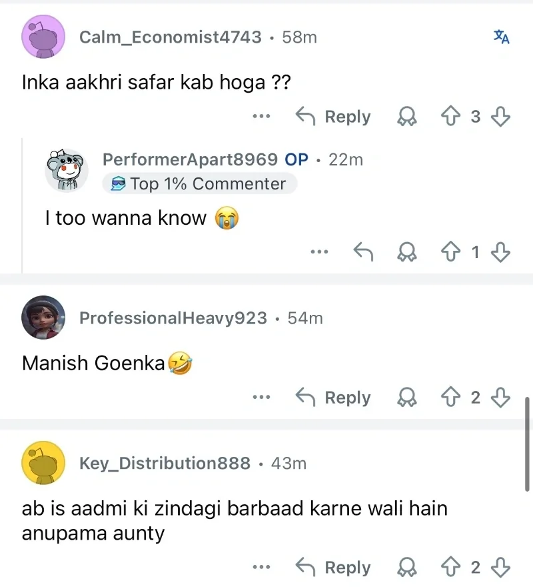Upvote ProfessionalHeavy923's comment
This screenshot has width=533, height=587.
[x=451, y=398]
